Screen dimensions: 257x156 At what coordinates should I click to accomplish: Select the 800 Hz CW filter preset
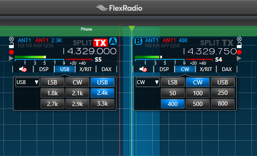[x=223, y=104]
